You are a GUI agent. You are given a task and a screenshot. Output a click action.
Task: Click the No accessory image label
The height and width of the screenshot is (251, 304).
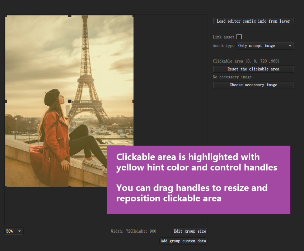pos(232,77)
